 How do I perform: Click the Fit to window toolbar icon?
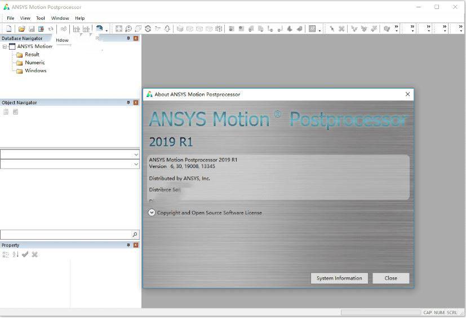point(119,29)
